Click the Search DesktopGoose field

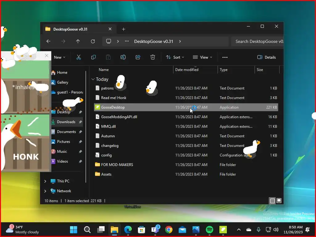point(257,41)
